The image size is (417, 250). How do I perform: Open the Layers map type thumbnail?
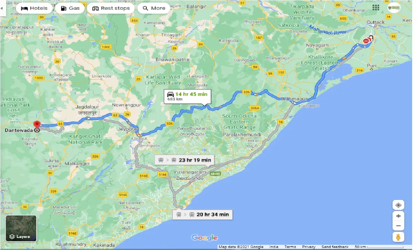click(x=21, y=228)
